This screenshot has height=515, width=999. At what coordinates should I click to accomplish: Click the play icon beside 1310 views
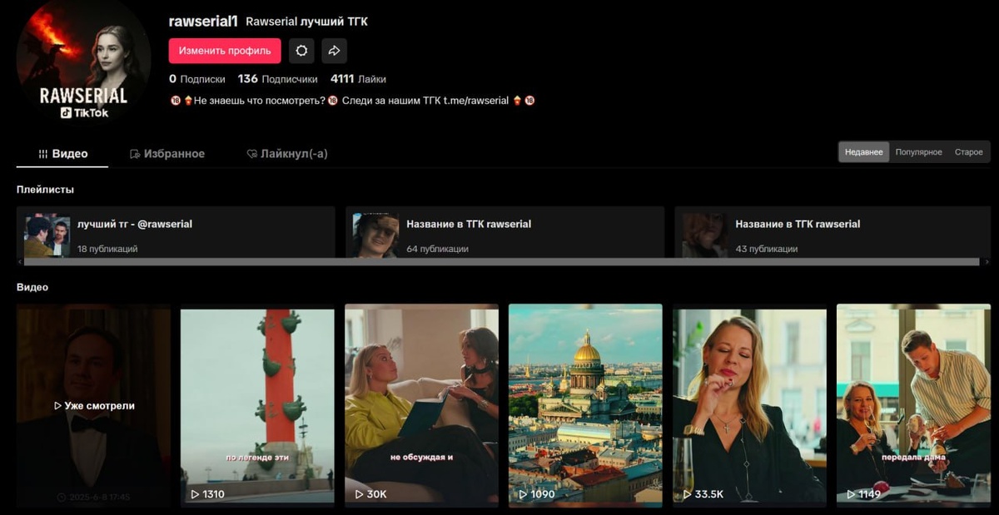[195, 494]
